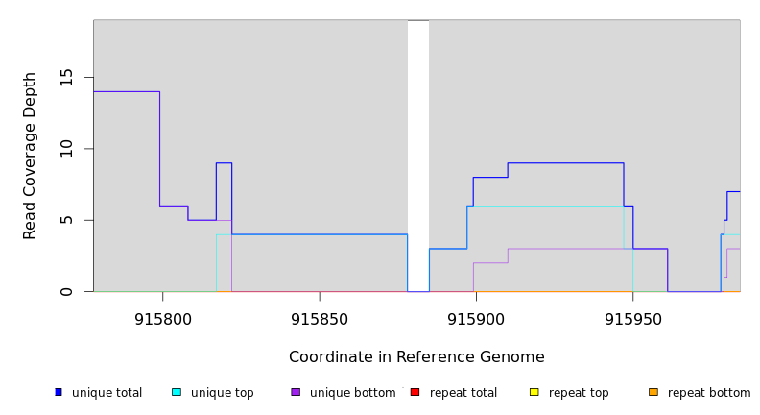Select the 'repeat total' legend label
Screen dimensions: 760x415
pyautogui.click(x=463, y=393)
